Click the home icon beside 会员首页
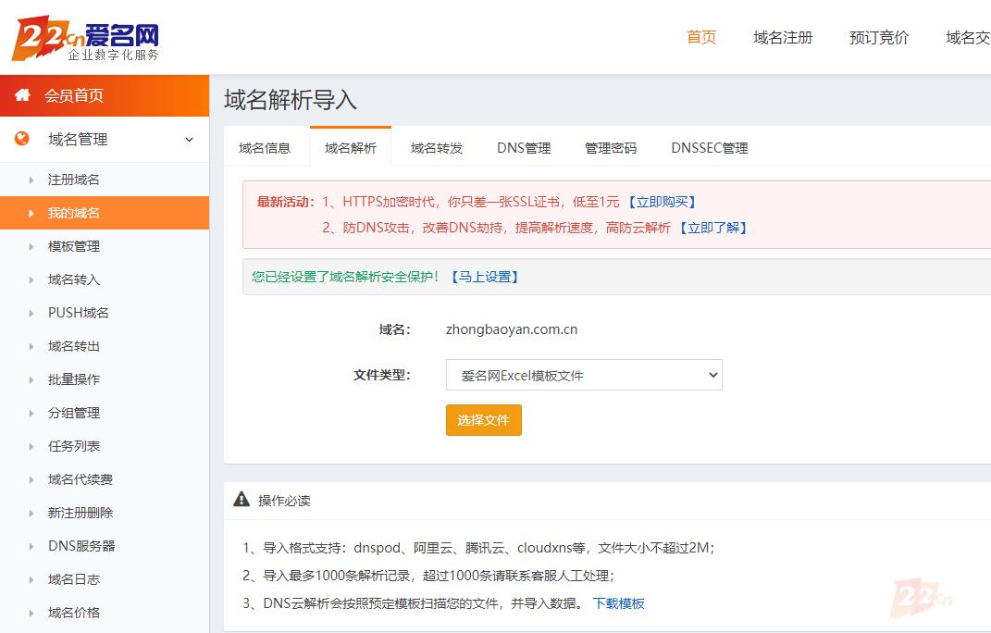This screenshot has width=991, height=633. pos(22,95)
